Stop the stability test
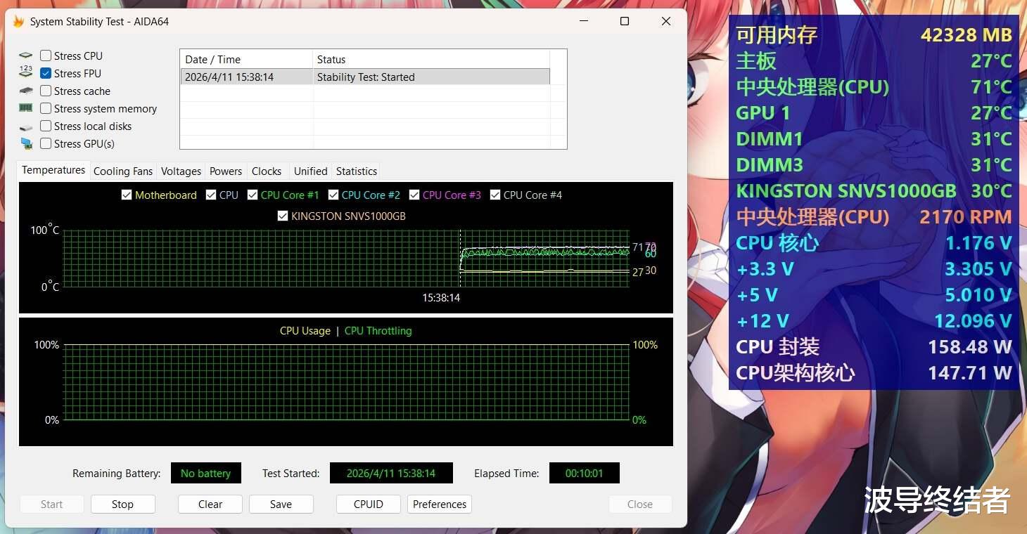This screenshot has width=1027, height=534. [x=122, y=504]
